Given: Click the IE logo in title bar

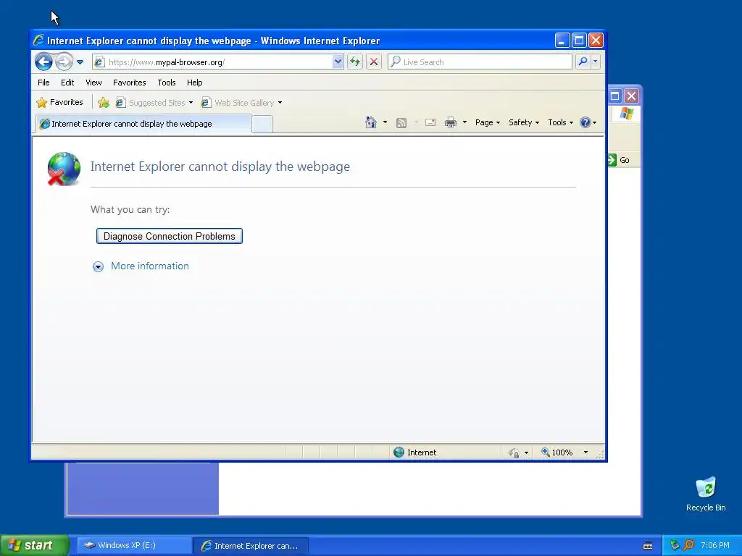Looking at the screenshot, I should click(x=38, y=41).
